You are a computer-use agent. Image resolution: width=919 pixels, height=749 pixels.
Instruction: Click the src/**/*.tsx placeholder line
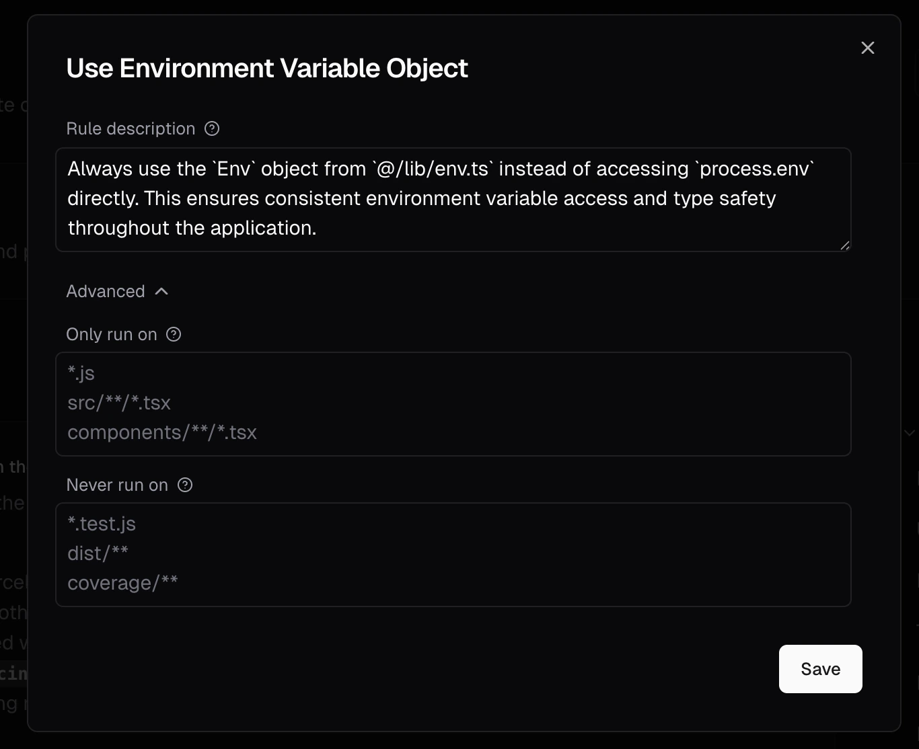[x=119, y=403]
